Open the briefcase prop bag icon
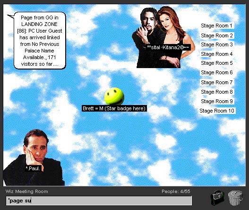This screenshot has height=210, width=249. 217,198
